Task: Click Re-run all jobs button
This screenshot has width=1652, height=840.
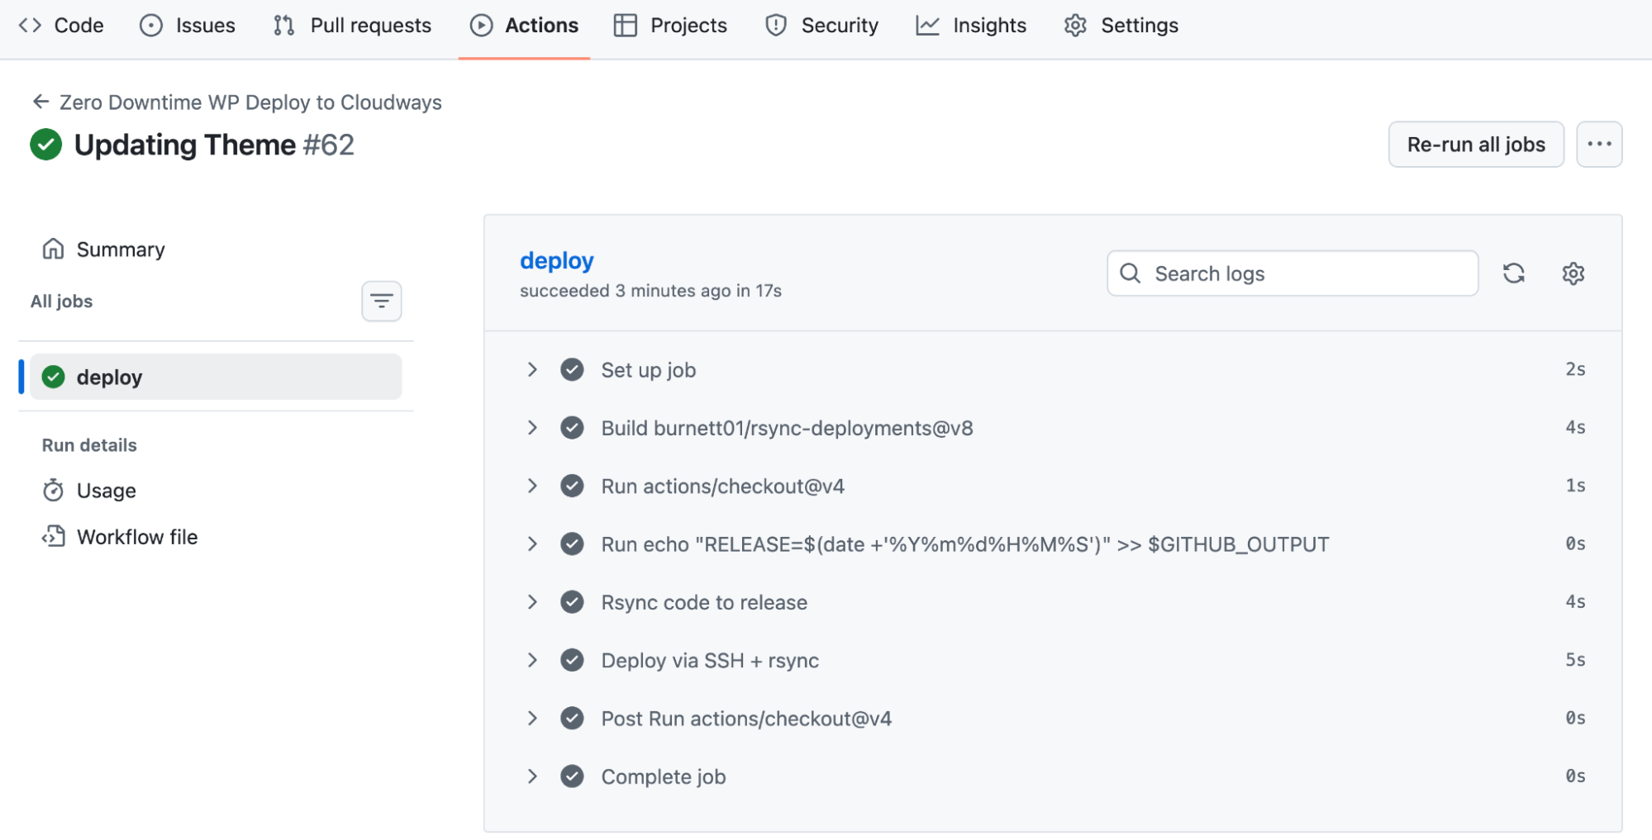Action: (1476, 145)
